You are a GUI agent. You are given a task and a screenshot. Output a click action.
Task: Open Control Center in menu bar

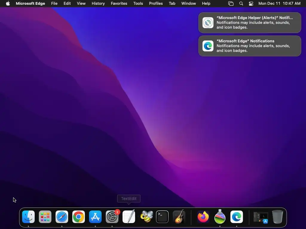[251, 4]
